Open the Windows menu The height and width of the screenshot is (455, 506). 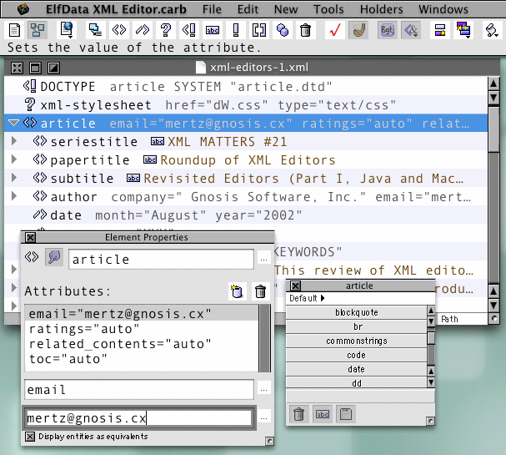pos(443,9)
